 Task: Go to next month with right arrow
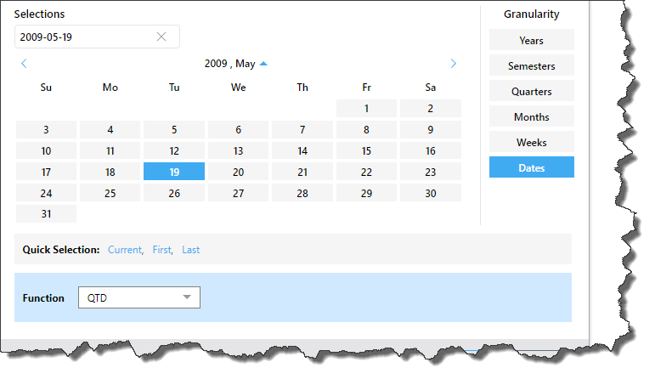(454, 64)
